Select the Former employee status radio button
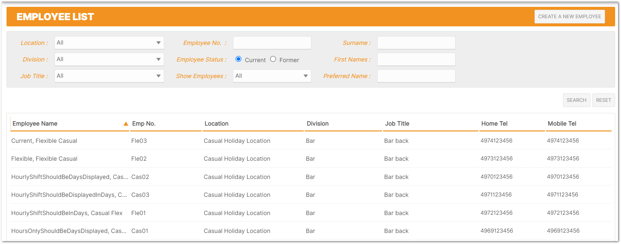 point(273,59)
